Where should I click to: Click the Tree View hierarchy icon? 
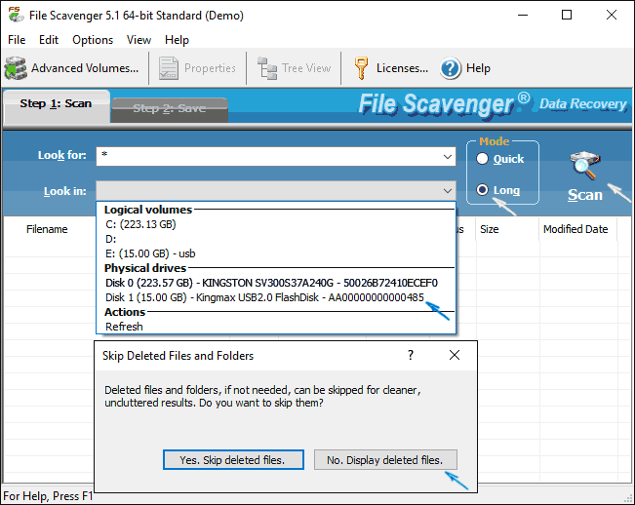(x=267, y=68)
